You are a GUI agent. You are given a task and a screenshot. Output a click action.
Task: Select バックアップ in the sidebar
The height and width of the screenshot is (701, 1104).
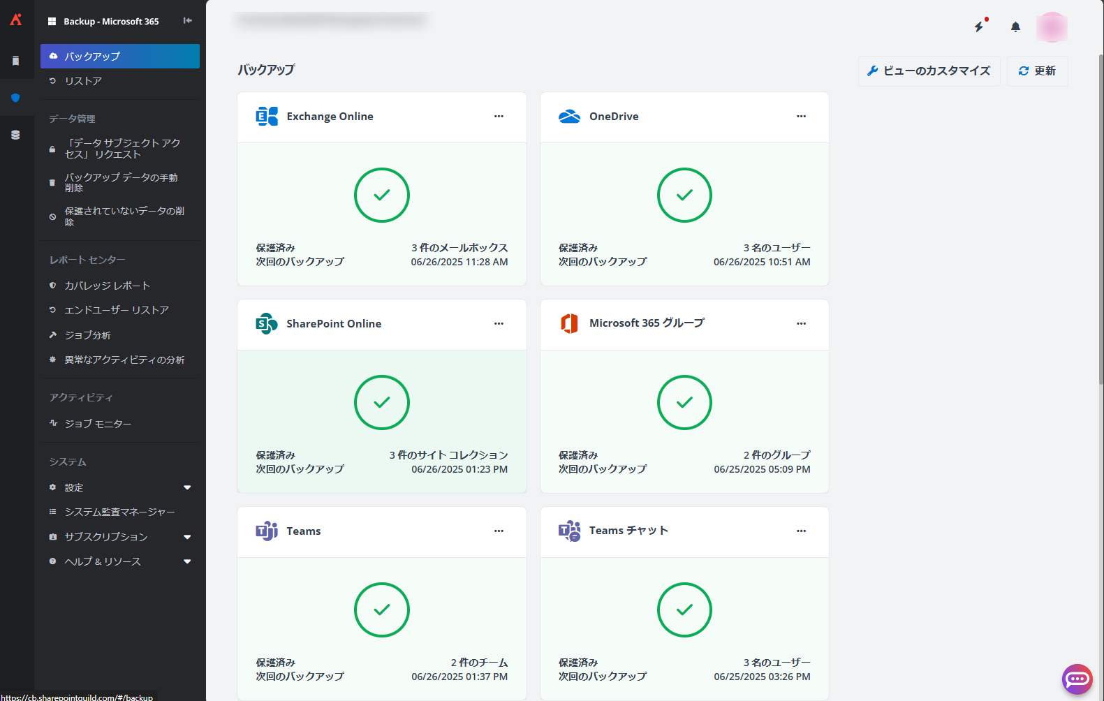click(120, 56)
